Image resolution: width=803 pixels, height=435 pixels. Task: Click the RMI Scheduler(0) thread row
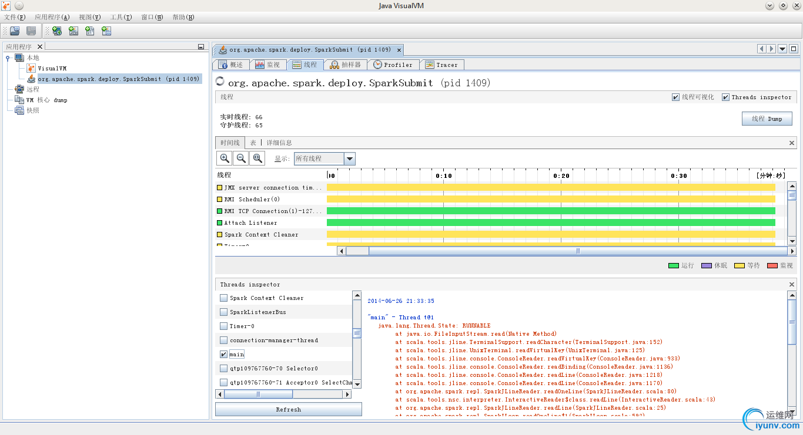coord(501,199)
